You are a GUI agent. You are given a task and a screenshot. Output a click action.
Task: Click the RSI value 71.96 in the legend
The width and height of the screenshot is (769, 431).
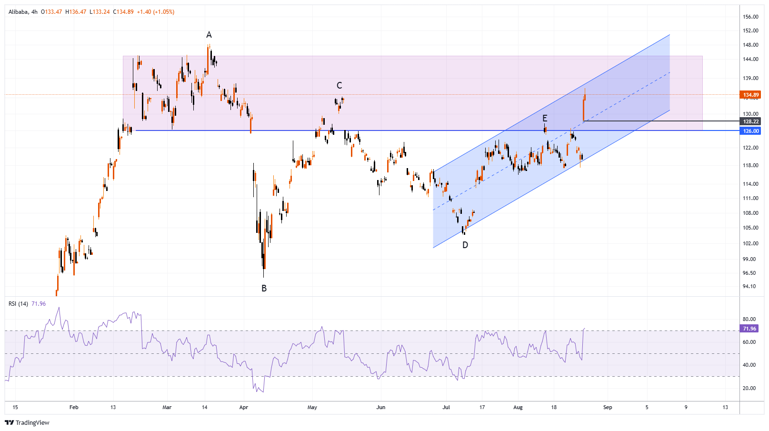(39, 304)
